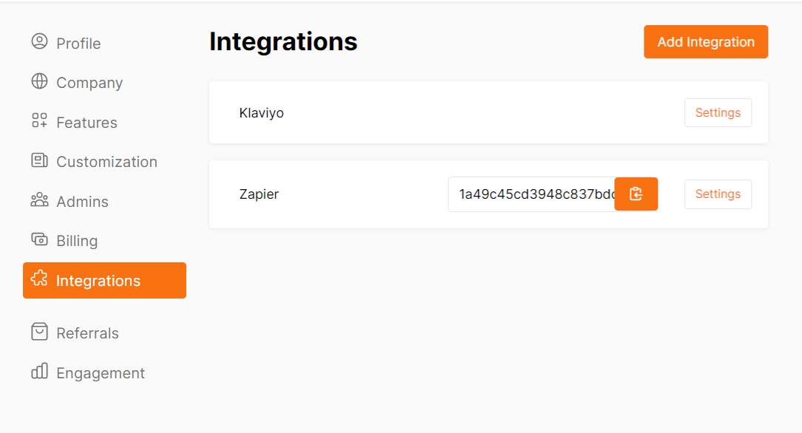Open Settings for the Klaviyo integration

(718, 112)
